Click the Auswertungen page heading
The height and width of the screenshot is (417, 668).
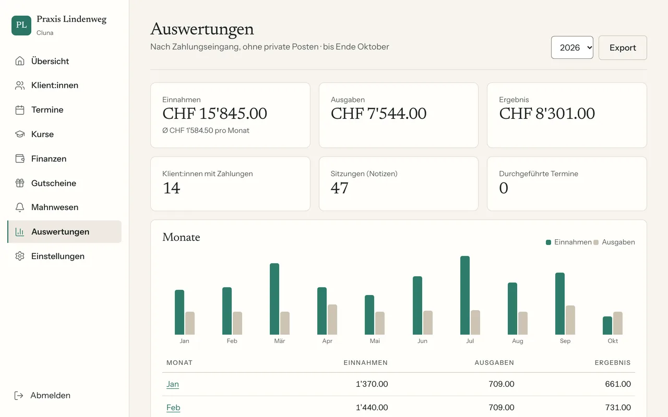(x=202, y=29)
